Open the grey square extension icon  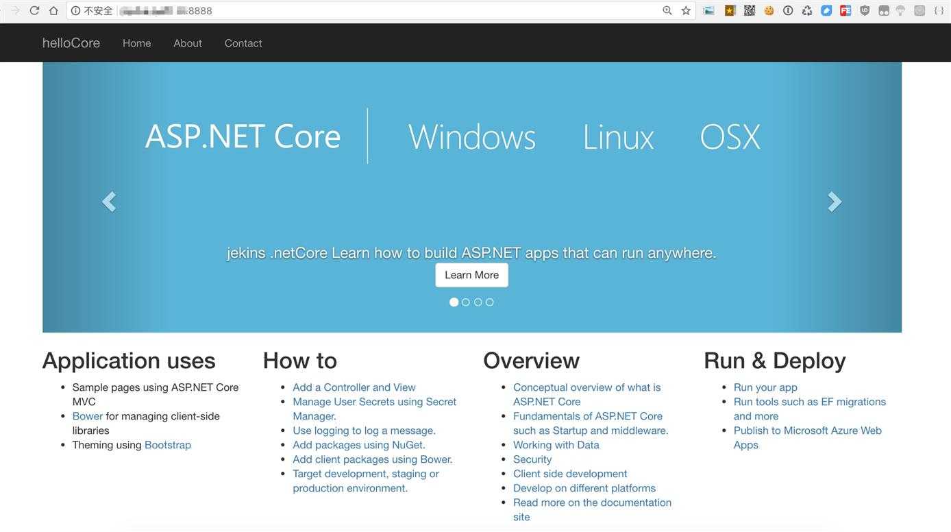tap(919, 10)
